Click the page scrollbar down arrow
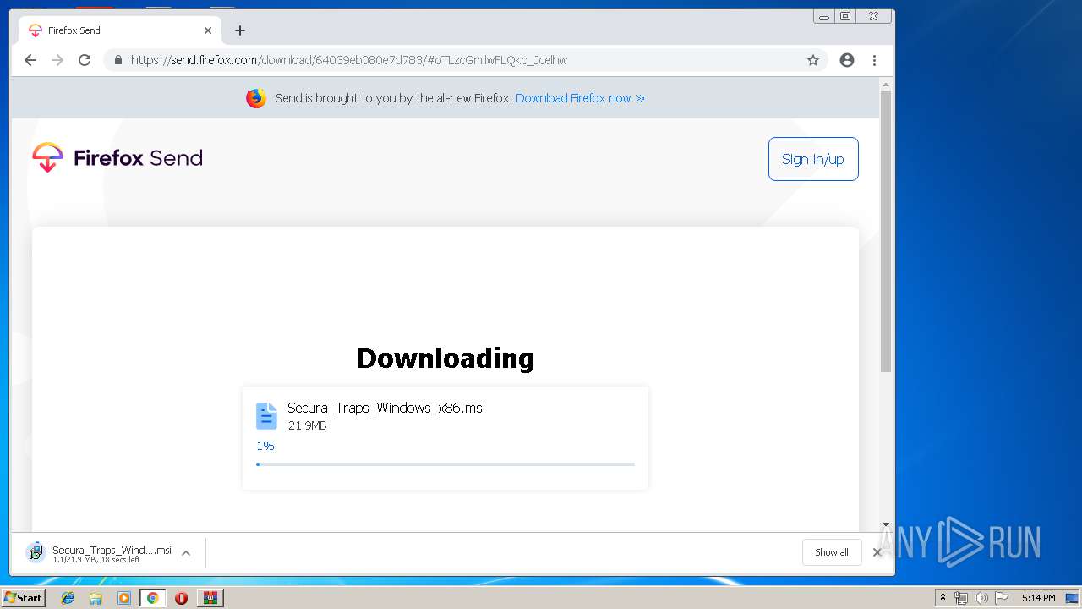 click(x=886, y=524)
